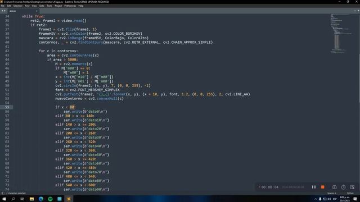This screenshot has height=202, width=360.
Task: Click 'elif 200 <= x < 260:' line
Action: (76, 133)
